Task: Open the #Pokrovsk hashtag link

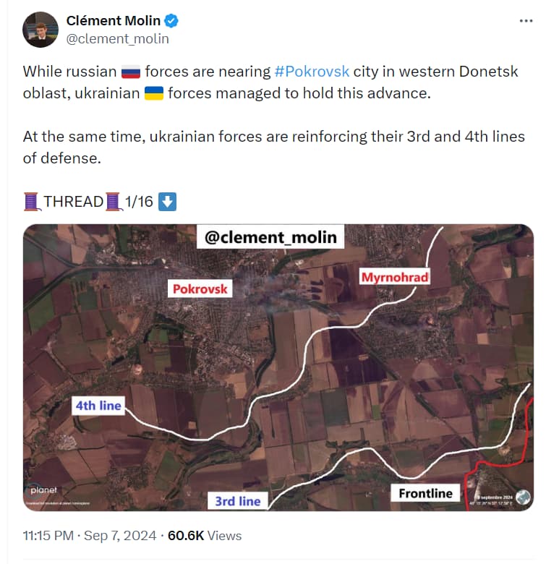Action: pyautogui.click(x=312, y=72)
